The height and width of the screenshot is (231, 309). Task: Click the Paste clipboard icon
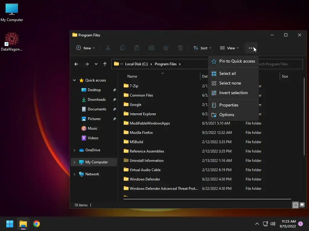tap(137, 48)
